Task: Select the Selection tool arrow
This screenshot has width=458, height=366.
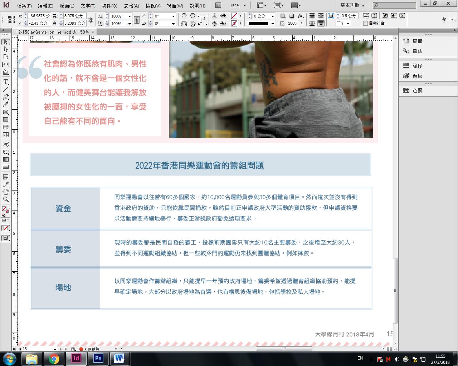Action: [6, 42]
